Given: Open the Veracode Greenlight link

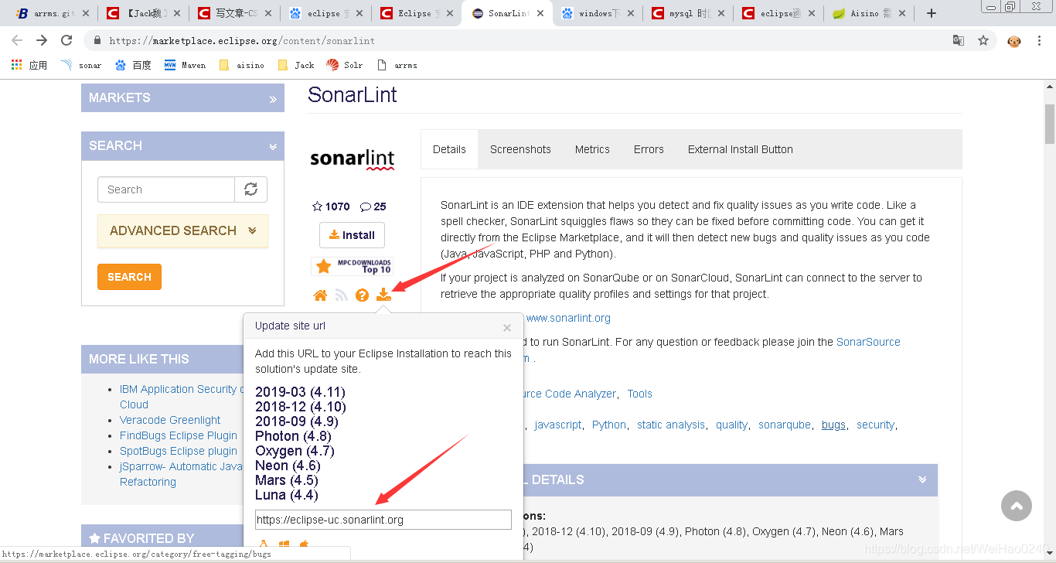Looking at the screenshot, I should (170, 420).
